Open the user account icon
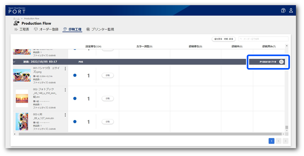Image resolution: width=304 pixels, height=156 pixels. 291,10
